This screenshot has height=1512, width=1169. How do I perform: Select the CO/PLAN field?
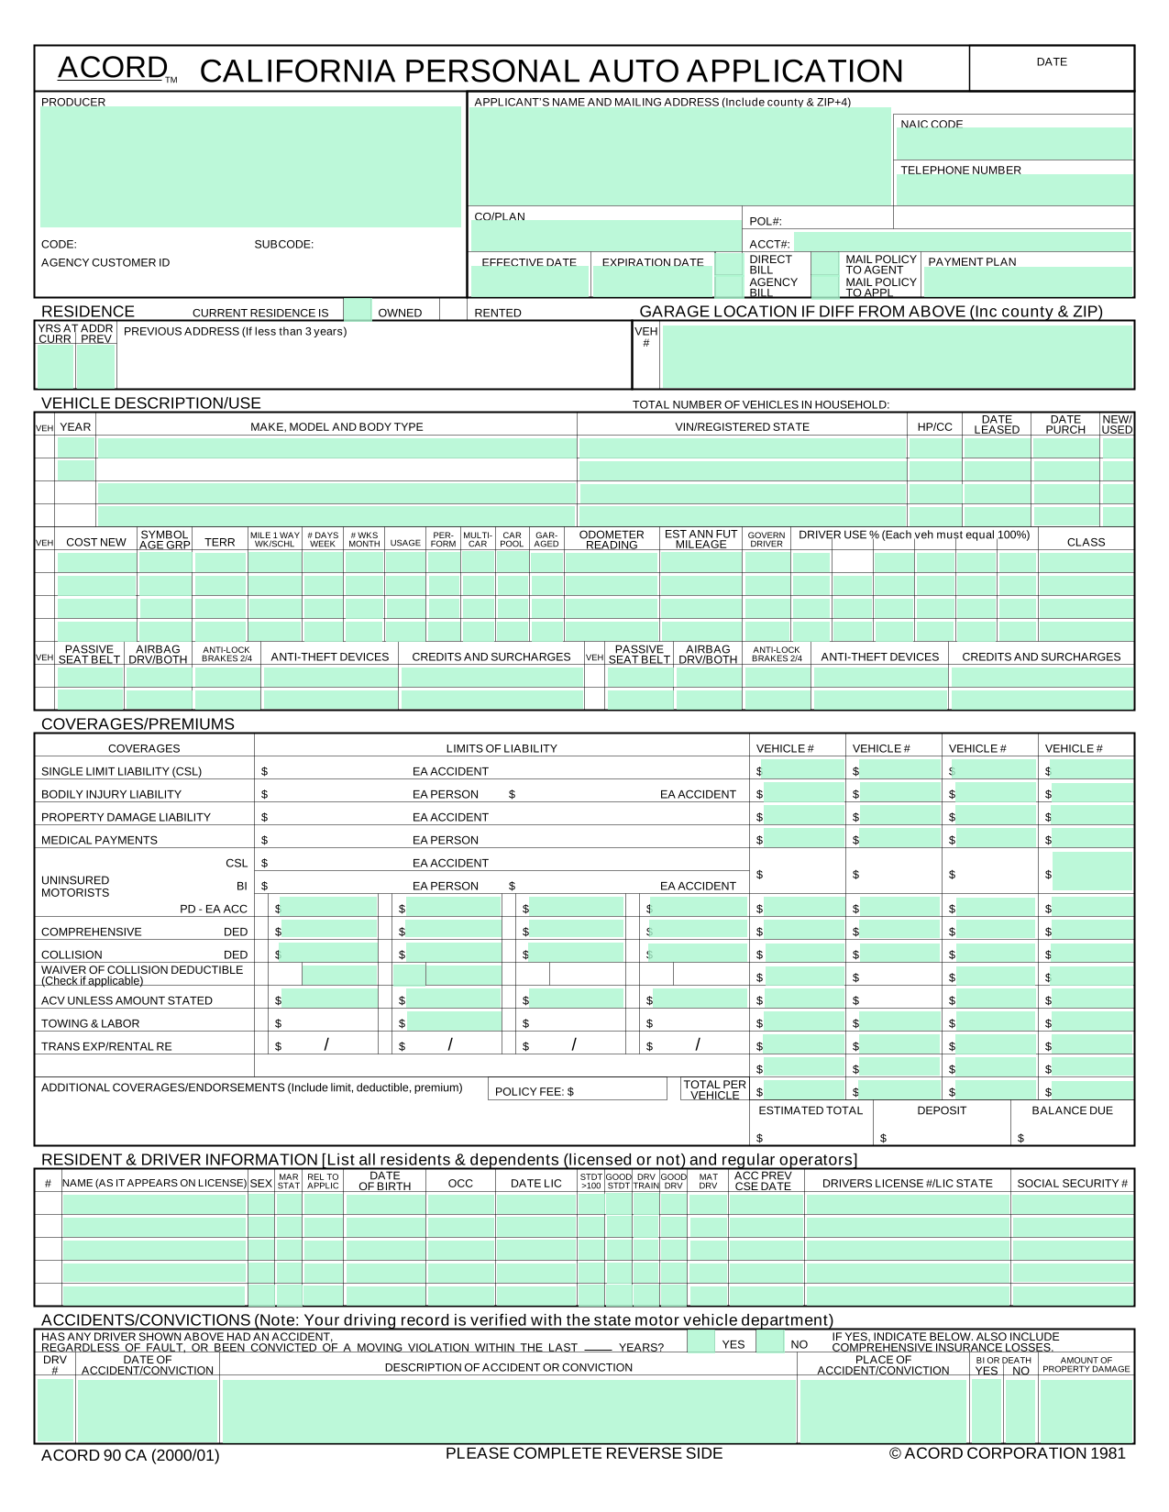tap(605, 236)
